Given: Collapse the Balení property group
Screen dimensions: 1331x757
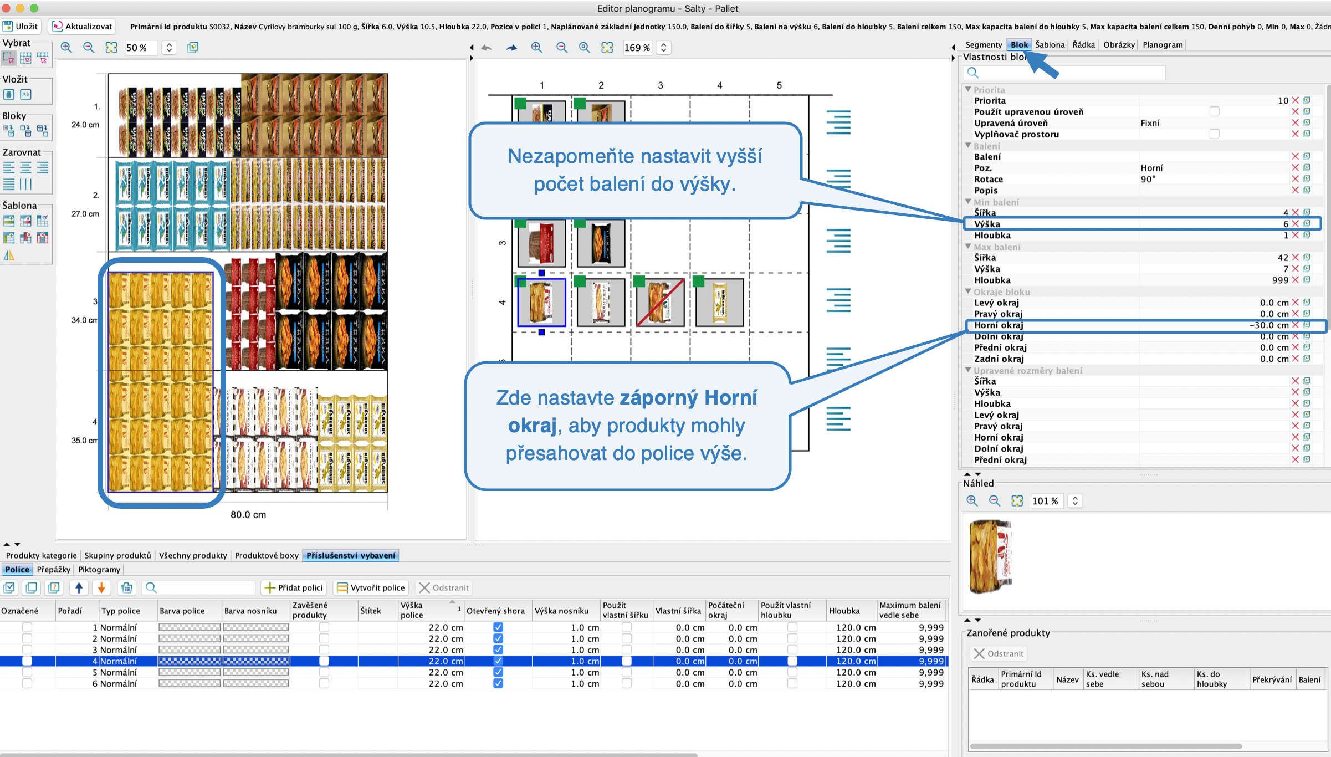Looking at the screenshot, I should pos(968,145).
